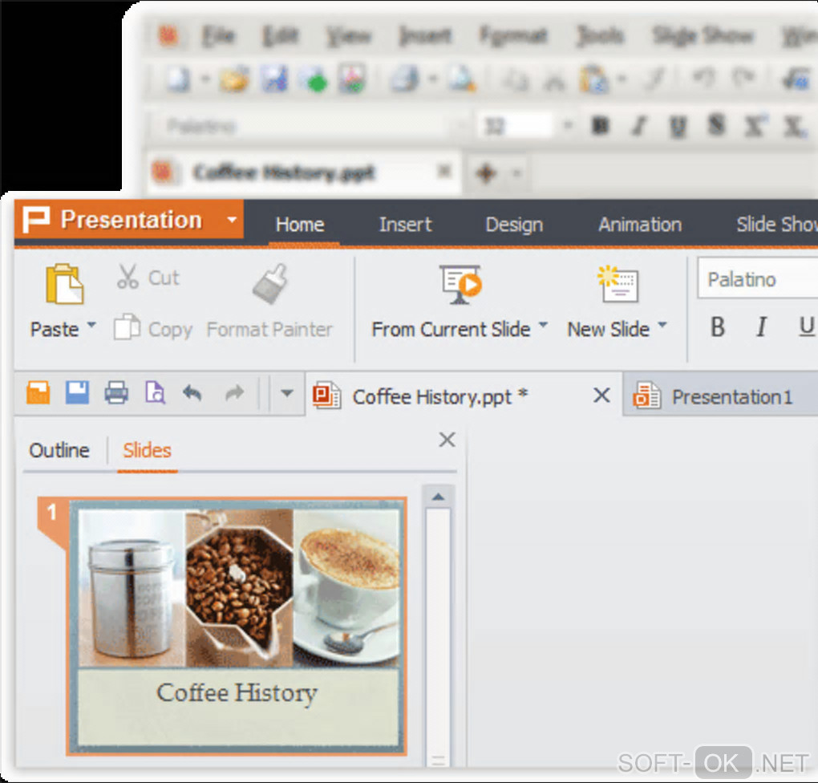The height and width of the screenshot is (783, 818).
Task: Click background window font size box
Action: [514, 126]
